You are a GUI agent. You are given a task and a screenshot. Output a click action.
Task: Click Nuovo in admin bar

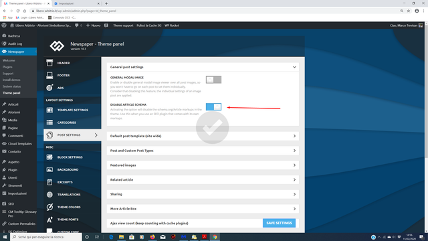[x=94, y=25]
